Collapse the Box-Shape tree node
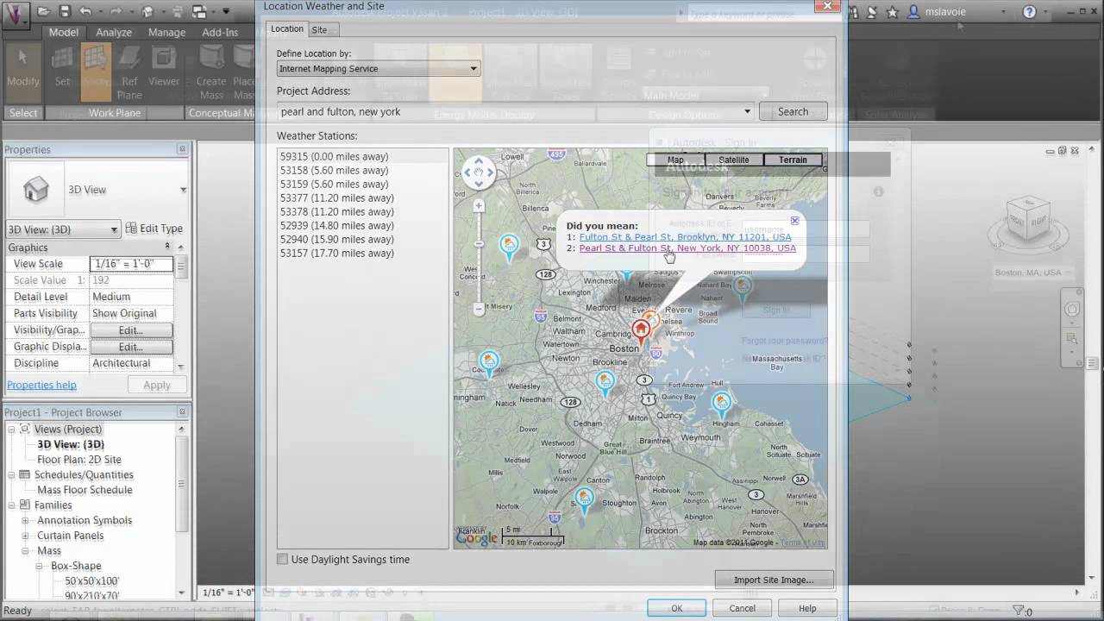 pyautogui.click(x=41, y=566)
